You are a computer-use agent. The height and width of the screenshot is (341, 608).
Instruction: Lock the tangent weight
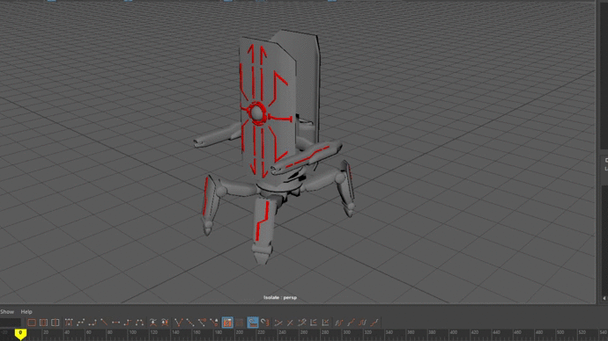[x=214, y=323]
